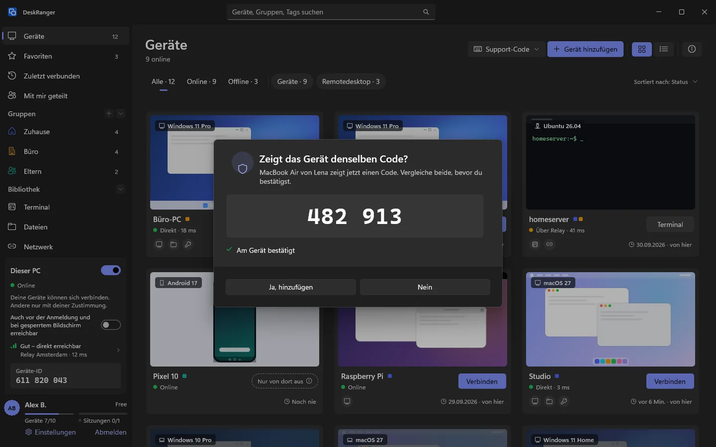Click info icon in 'Nur von dort aus' badge

[309, 381]
